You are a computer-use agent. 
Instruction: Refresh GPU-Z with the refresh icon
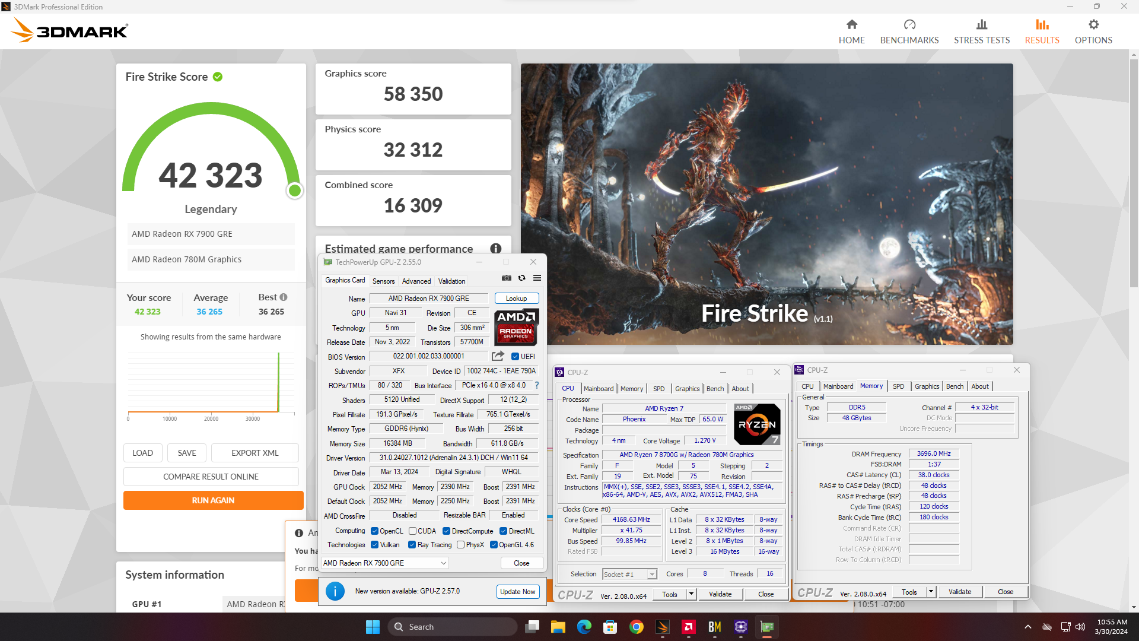pos(521,278)
